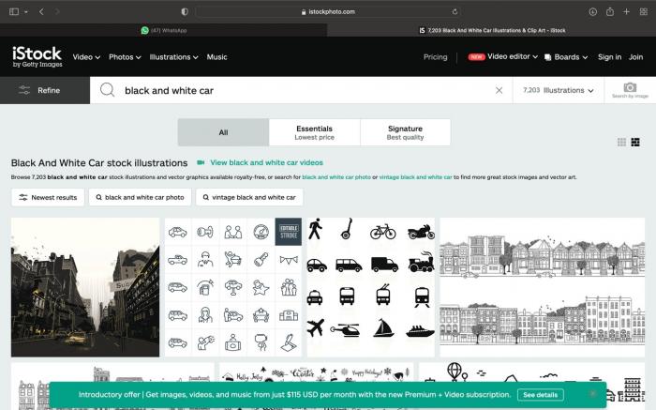The height and width of the screenshot is (410, 656).
Task: Switch to the WhatsApp browser tab
Action: 164,30
